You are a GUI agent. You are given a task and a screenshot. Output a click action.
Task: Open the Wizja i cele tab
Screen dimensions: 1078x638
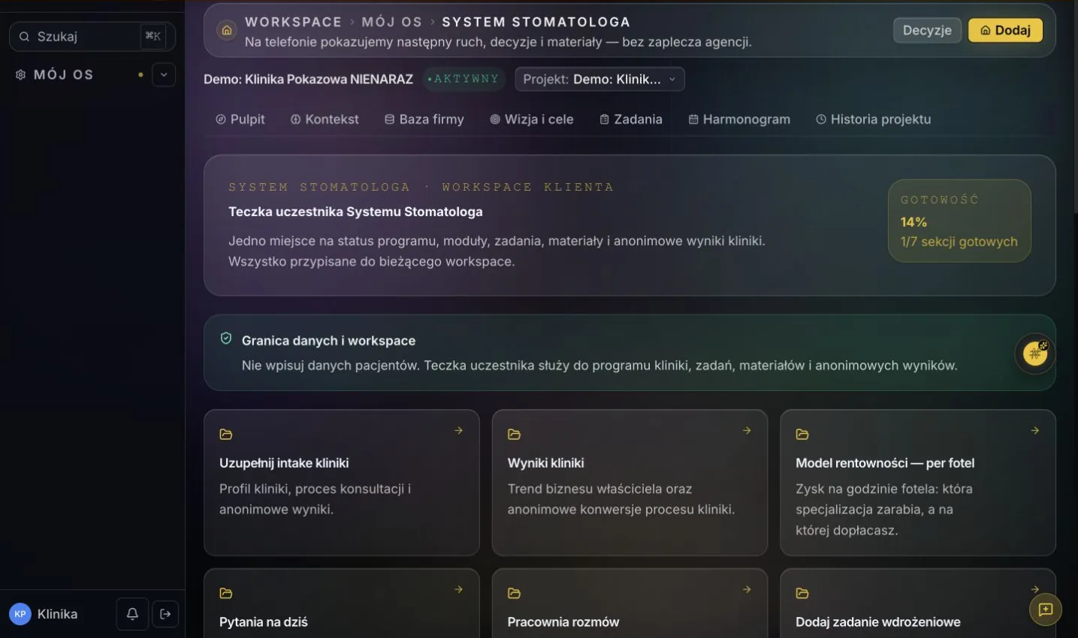tap(532, 119)
